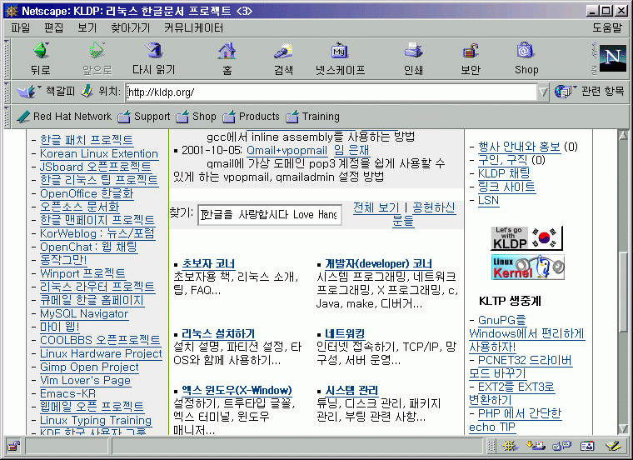This screenshot has height=460, width=633.
Task: Open Navigator from component bar icon
Action: (510, 446)
